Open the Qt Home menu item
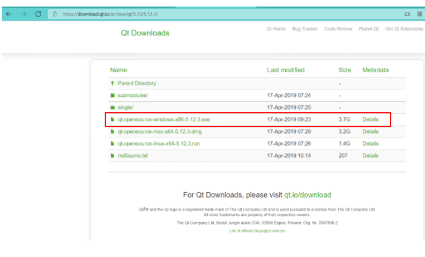The width and height of the screenshot is (425, 257). point(276,29)
